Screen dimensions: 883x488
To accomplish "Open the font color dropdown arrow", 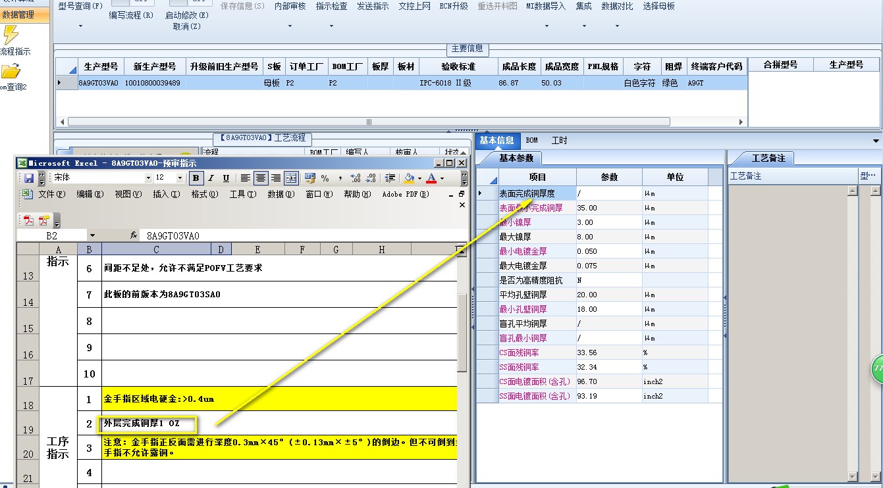I will (x=442, y=178).
